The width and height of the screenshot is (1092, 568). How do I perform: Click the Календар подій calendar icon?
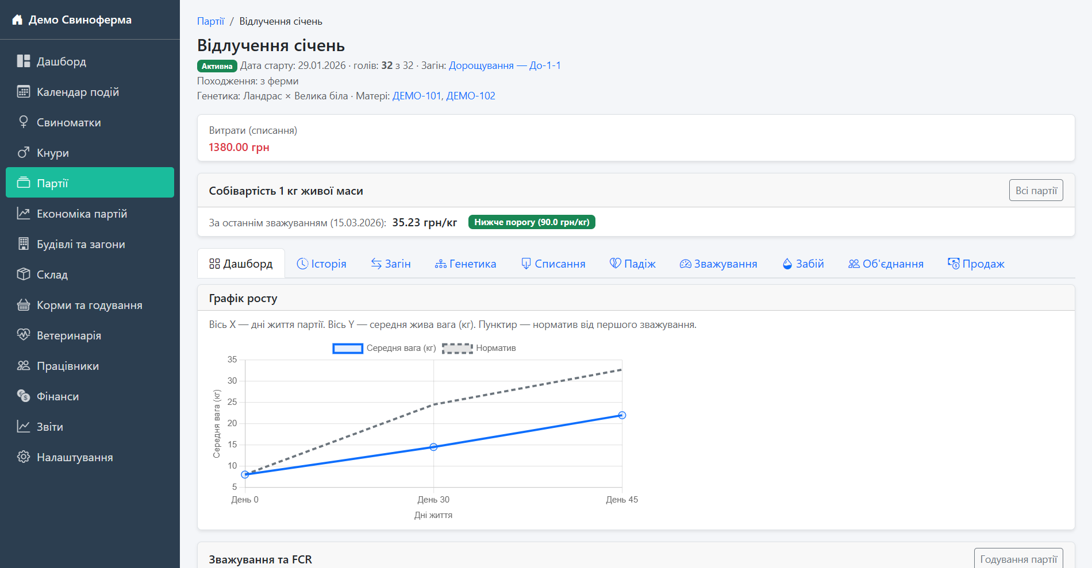pyautogui.click(x=24, y=92)
